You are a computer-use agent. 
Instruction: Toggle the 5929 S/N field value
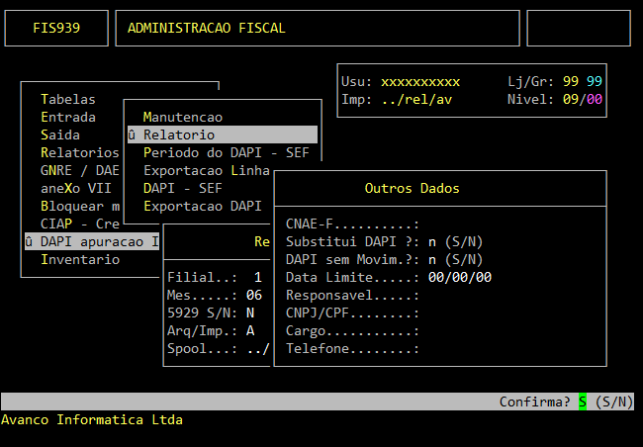click(x=250, y=313)
